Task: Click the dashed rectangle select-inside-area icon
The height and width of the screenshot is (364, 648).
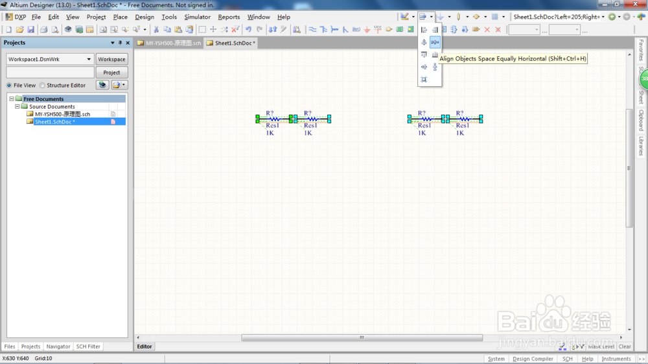Action: pos(202,30)
